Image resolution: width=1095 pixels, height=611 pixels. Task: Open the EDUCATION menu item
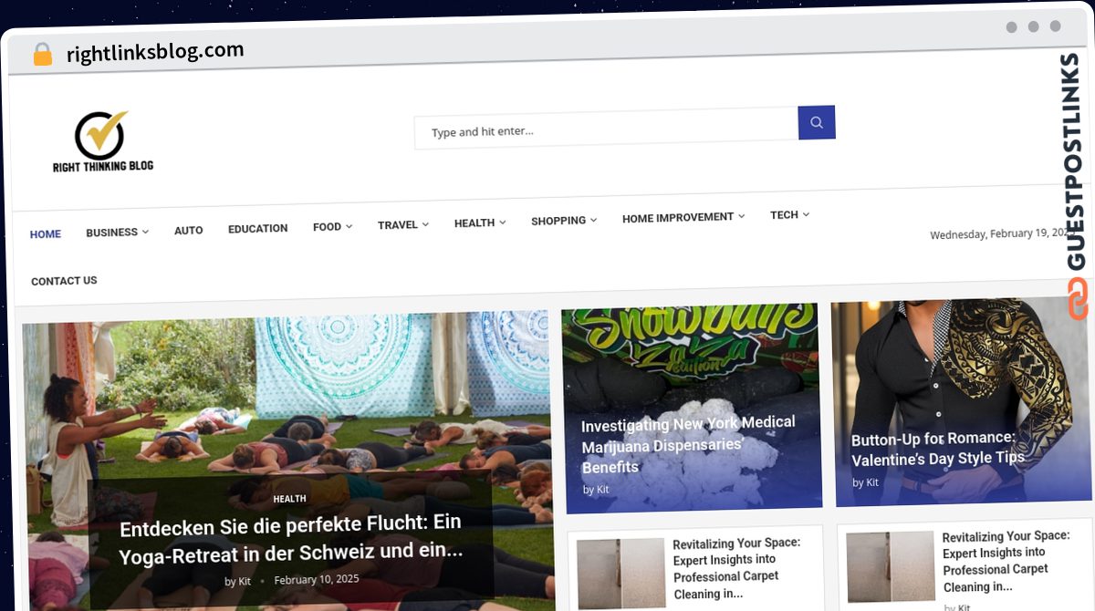click(257, 229)
